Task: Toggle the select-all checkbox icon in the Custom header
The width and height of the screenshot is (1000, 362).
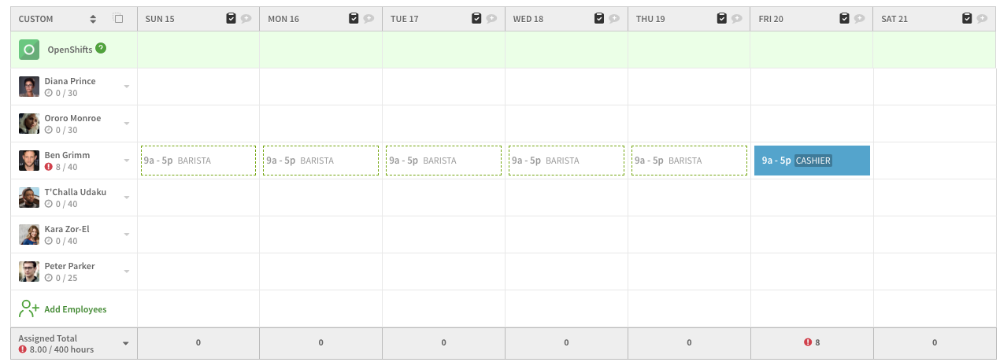Action: [118, 18]
